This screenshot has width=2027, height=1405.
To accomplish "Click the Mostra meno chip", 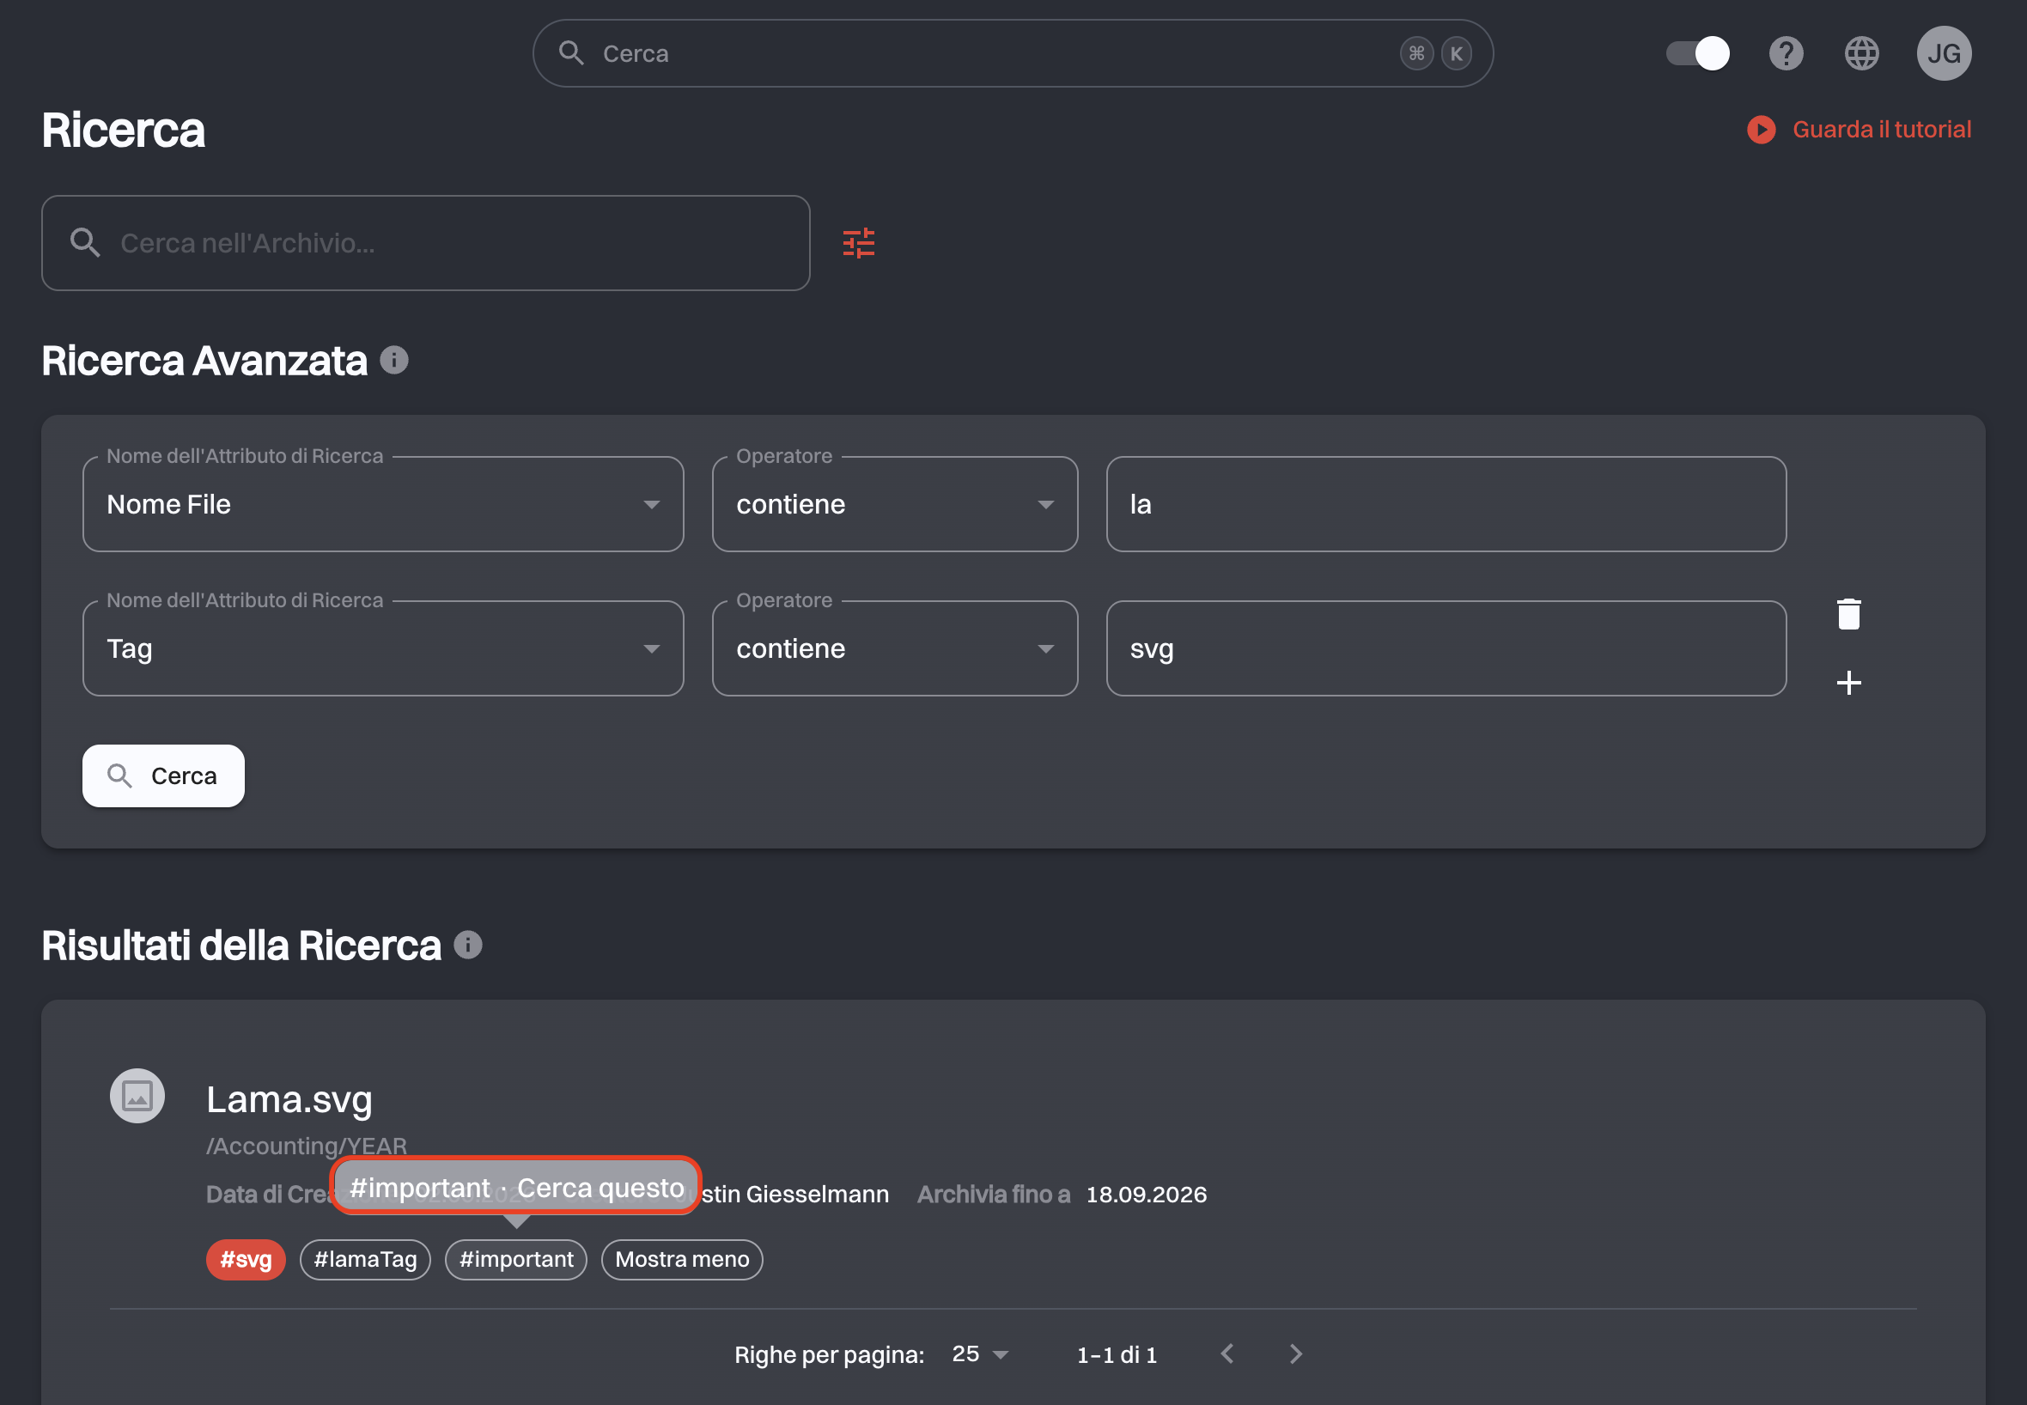I will coord(682,1260).
